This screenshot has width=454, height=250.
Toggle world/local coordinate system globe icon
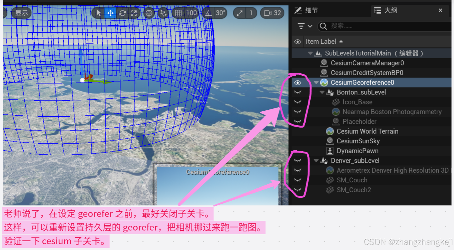(x=149, y=13)
